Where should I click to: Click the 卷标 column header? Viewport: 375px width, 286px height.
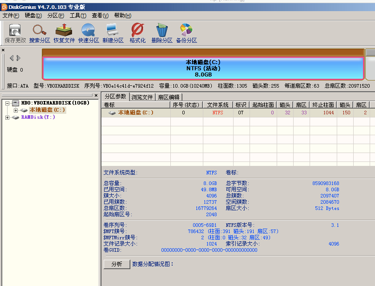136,105
